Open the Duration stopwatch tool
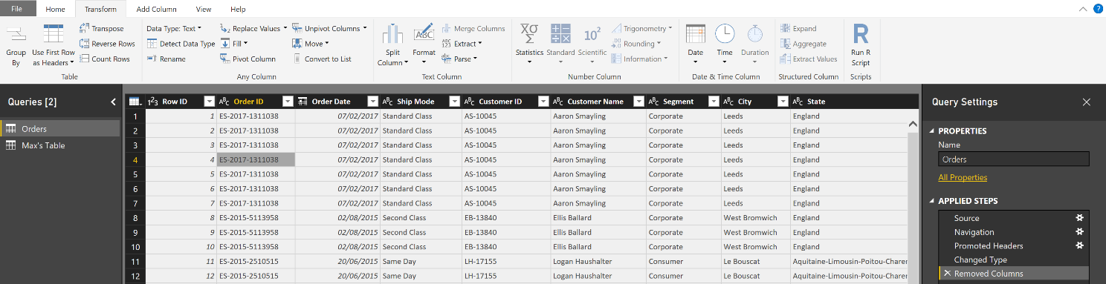This screenshot has width=1106, height=284. pyautogui.click(x=755, y=44)
